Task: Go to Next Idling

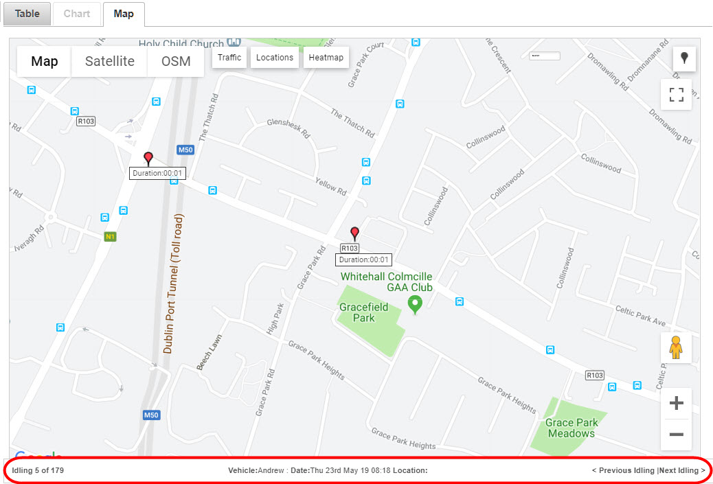Action: click(682, 470)
